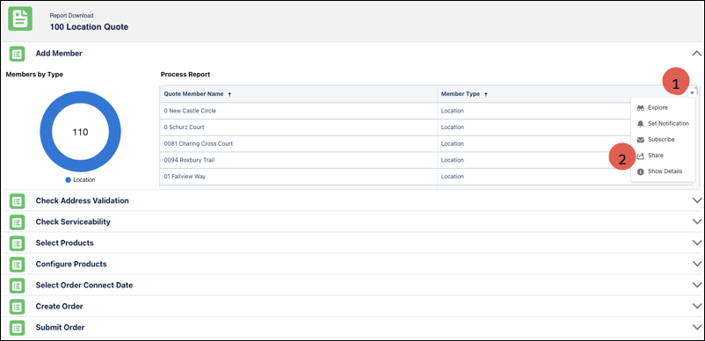The height and width of the screenshot is (341, 705).
Task: Click the info icon beside Show Details
Action: pos(640,171)
